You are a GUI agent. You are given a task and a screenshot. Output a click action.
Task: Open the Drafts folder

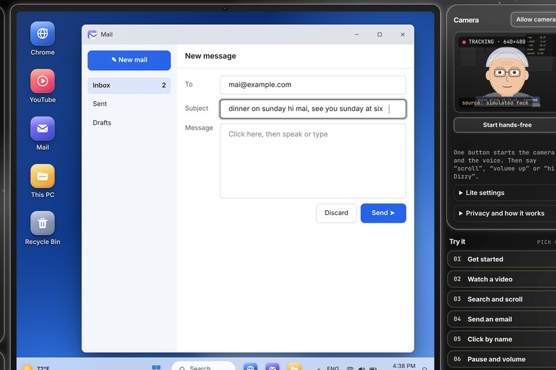129,123
